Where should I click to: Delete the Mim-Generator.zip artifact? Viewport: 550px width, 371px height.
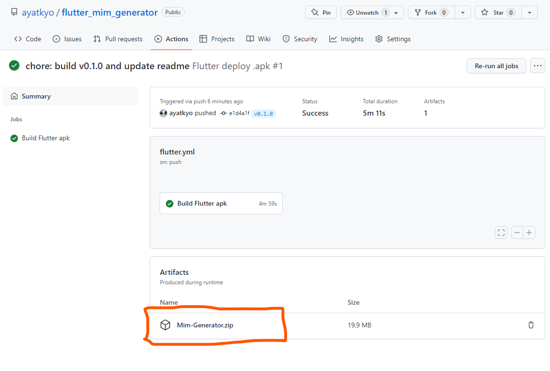(531, 325)
